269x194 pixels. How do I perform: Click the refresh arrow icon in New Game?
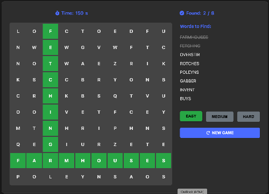pyautogui.click(x=208, y=133)
